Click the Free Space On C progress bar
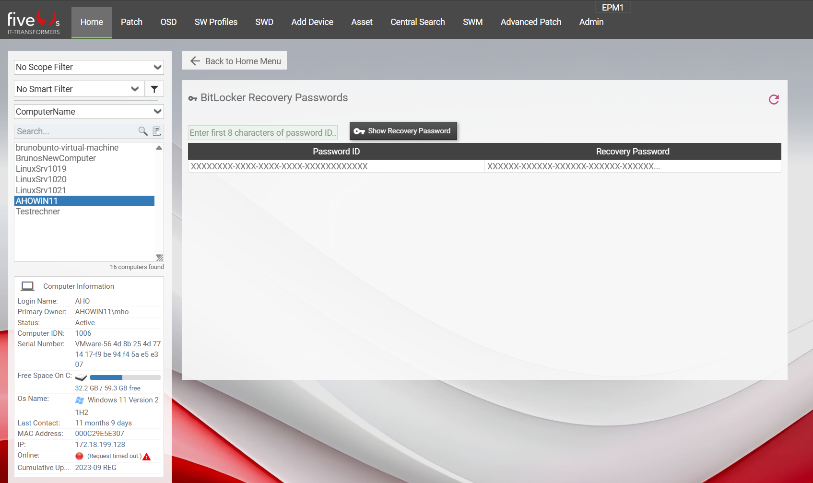This screenshot has height=483, width=813. click(x=125, y=377)
